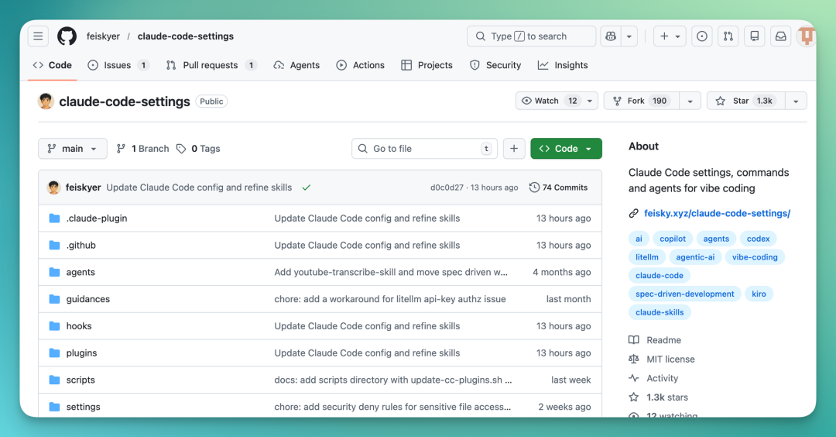
Task: Open the .claude-plugin folder
Action: 97,218
